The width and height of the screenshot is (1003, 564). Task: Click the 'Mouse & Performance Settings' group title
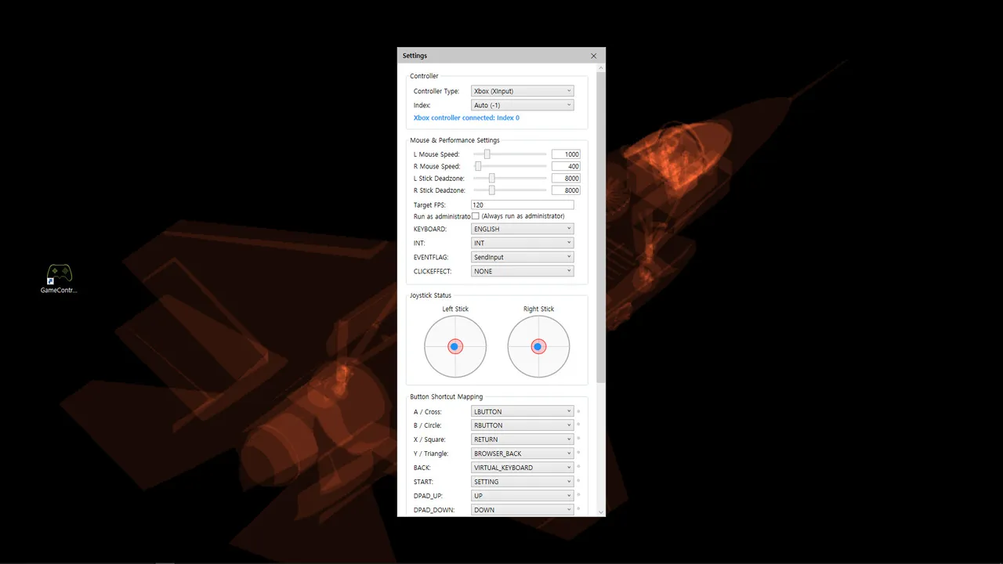454,140
